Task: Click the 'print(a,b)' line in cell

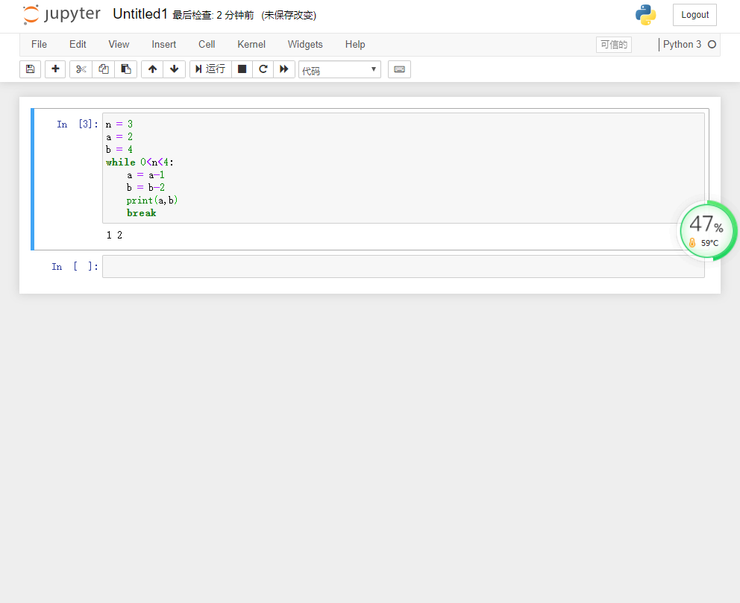Action: pyautogui.click(x=152, y=201)
